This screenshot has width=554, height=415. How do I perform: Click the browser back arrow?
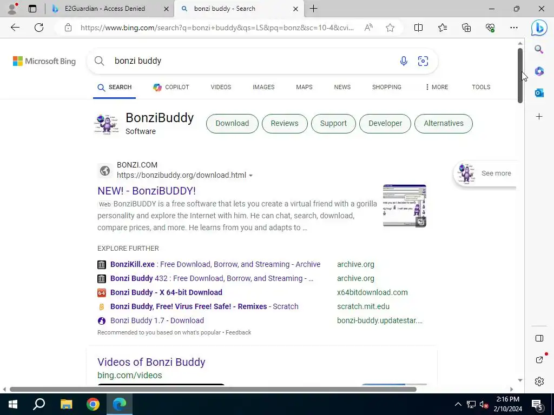15,28
